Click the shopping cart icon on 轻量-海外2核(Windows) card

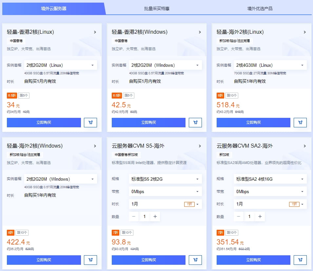pos(90,260)
